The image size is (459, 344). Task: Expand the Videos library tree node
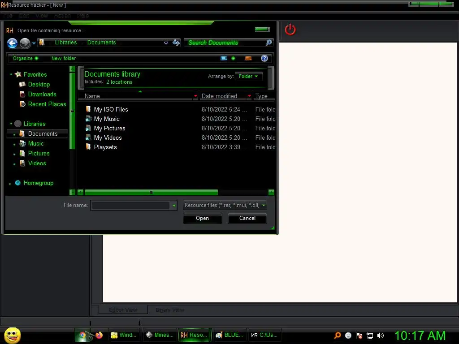coord(14,164)
